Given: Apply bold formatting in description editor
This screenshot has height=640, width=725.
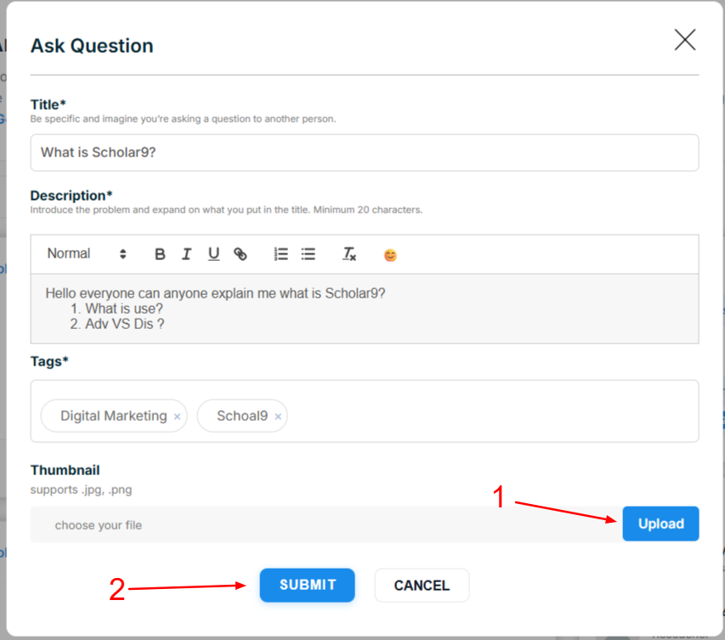Looking at the screenshot, I should click(160, 254).
